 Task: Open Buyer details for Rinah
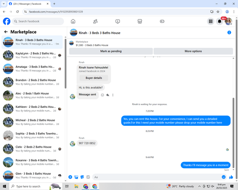pyautogui.click(x=94, y=78)
